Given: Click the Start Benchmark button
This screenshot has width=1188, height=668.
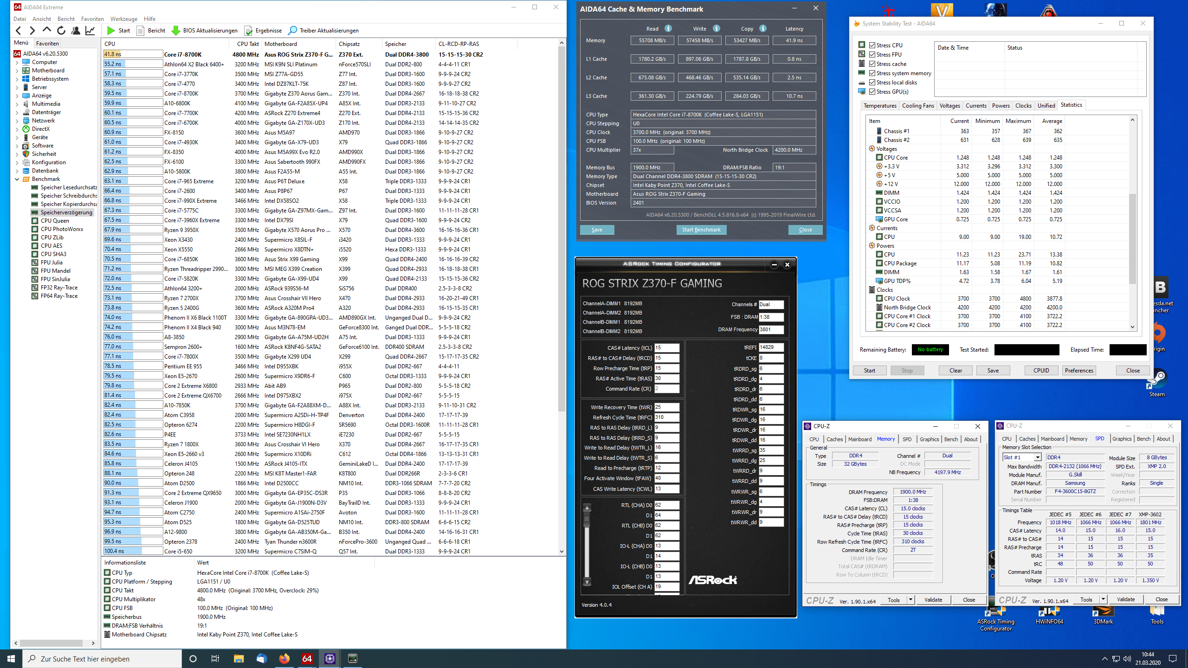Looking at the screenshot, I should point(701,230).
